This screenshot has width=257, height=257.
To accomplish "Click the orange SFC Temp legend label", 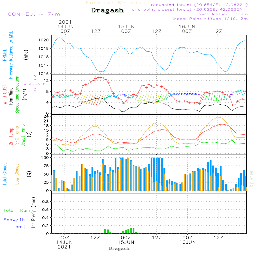I will 17,135.
